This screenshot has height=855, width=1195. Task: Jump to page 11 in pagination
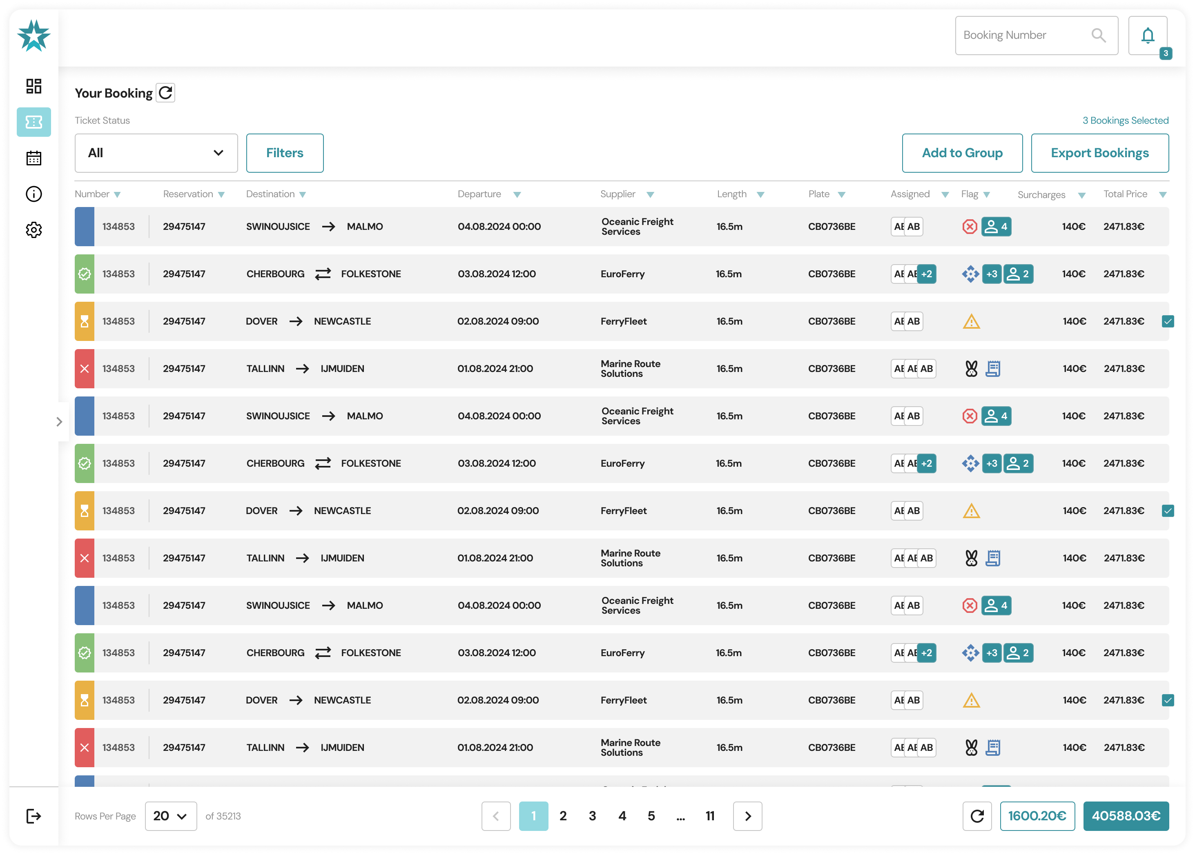[710, 816]
